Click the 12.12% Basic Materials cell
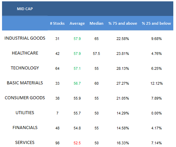This screenshot has width=176, height=147. click(x=156, y=83)
